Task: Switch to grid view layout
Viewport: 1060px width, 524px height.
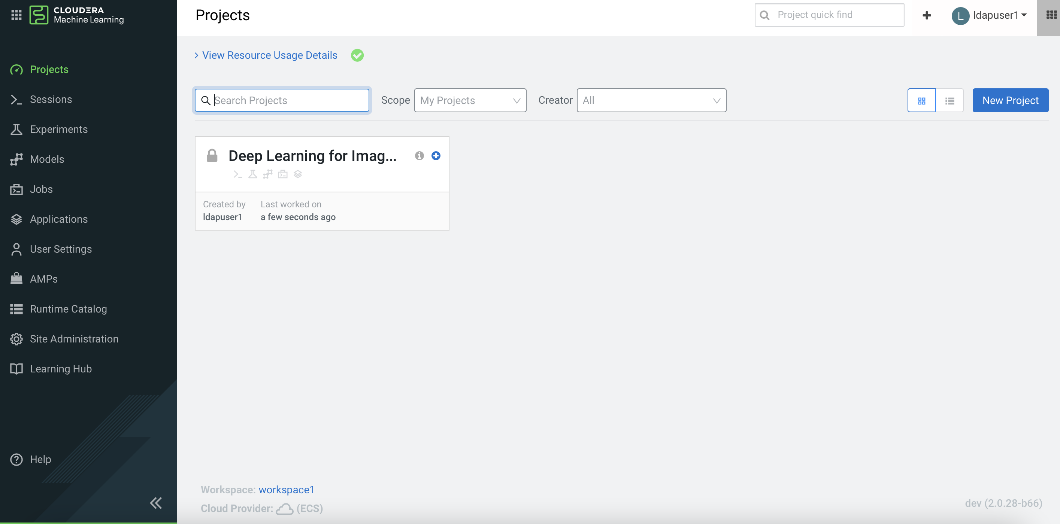Action: 921,100
